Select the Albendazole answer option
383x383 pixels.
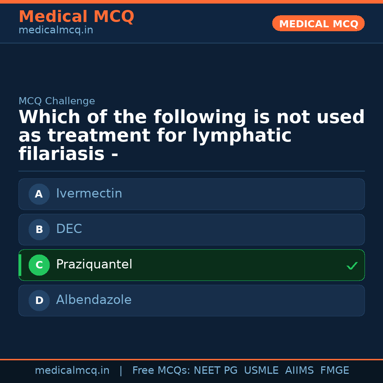(191, 300)
